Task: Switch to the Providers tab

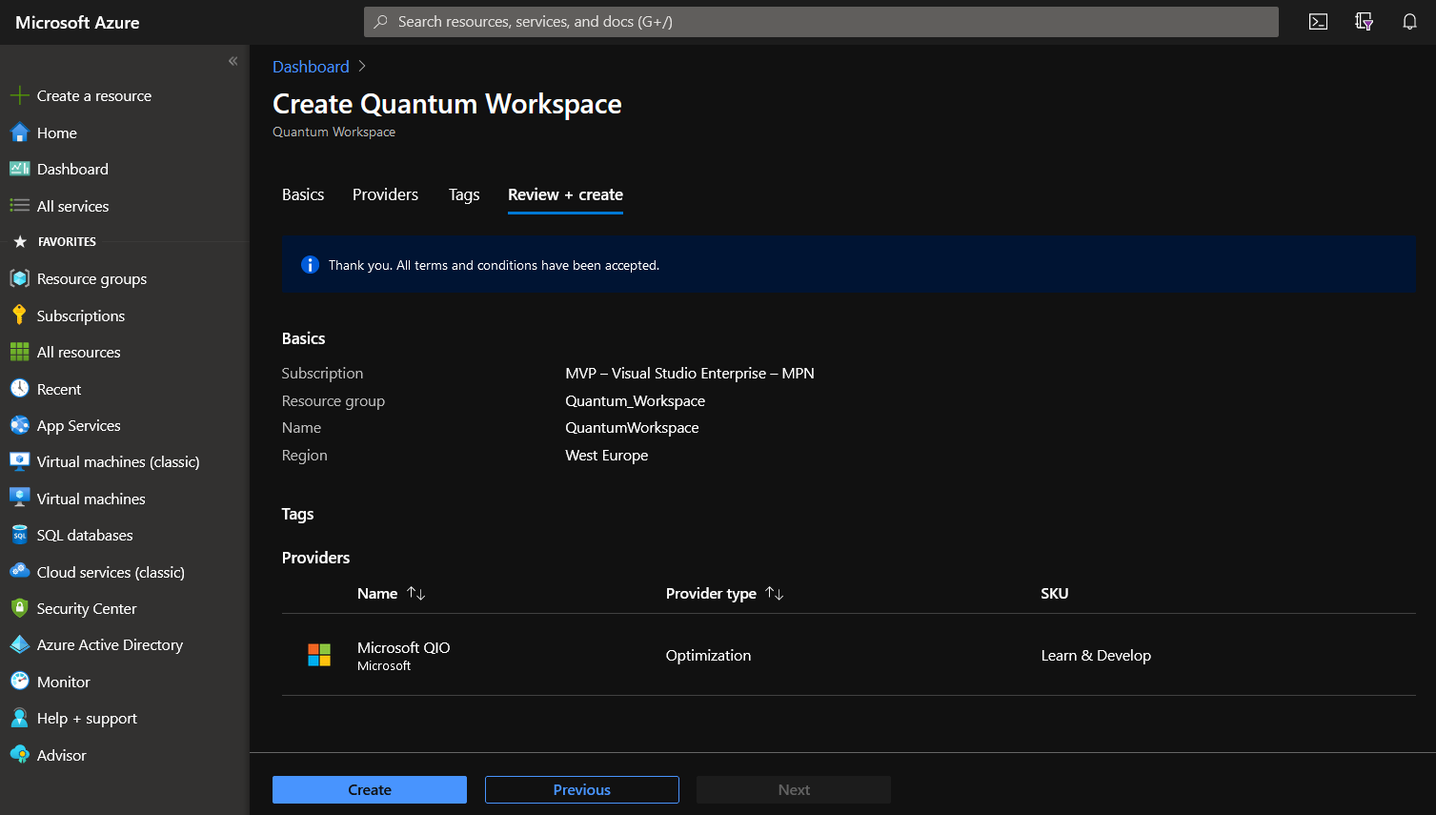Action: (385, 194)
